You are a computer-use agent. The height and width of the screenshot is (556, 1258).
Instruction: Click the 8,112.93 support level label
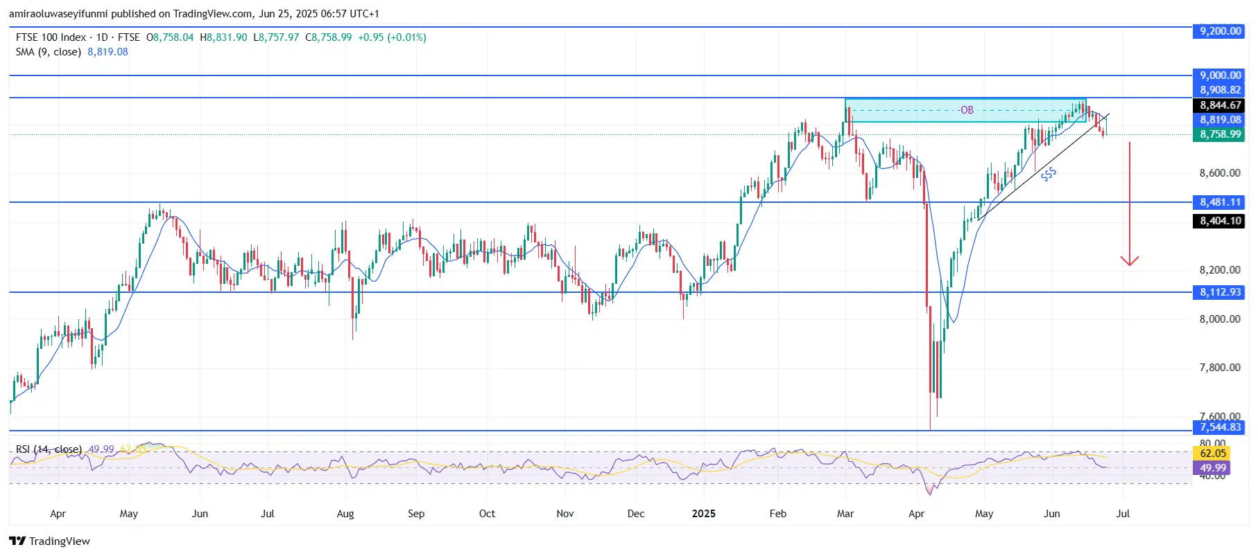point(1220,292)
